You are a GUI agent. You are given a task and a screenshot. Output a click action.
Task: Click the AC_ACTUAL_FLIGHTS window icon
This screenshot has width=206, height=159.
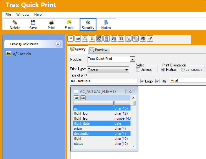click(76, 91)
